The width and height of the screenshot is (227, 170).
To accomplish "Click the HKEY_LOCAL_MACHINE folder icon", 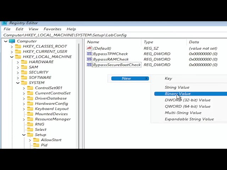I will [x=18, y=57].
